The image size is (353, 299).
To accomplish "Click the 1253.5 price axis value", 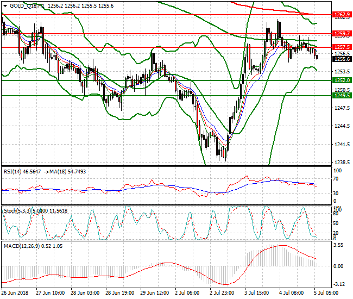I will pos(342,72).
